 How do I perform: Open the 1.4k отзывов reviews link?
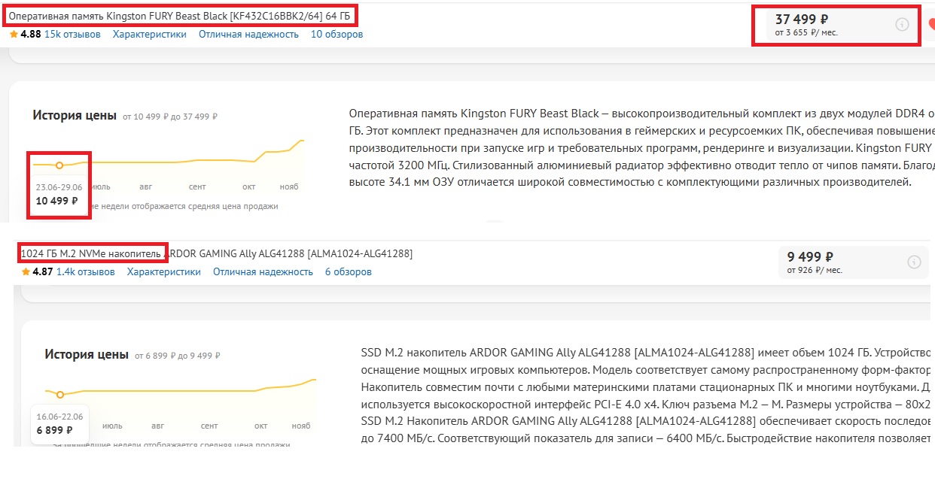[x=86, y=271]
